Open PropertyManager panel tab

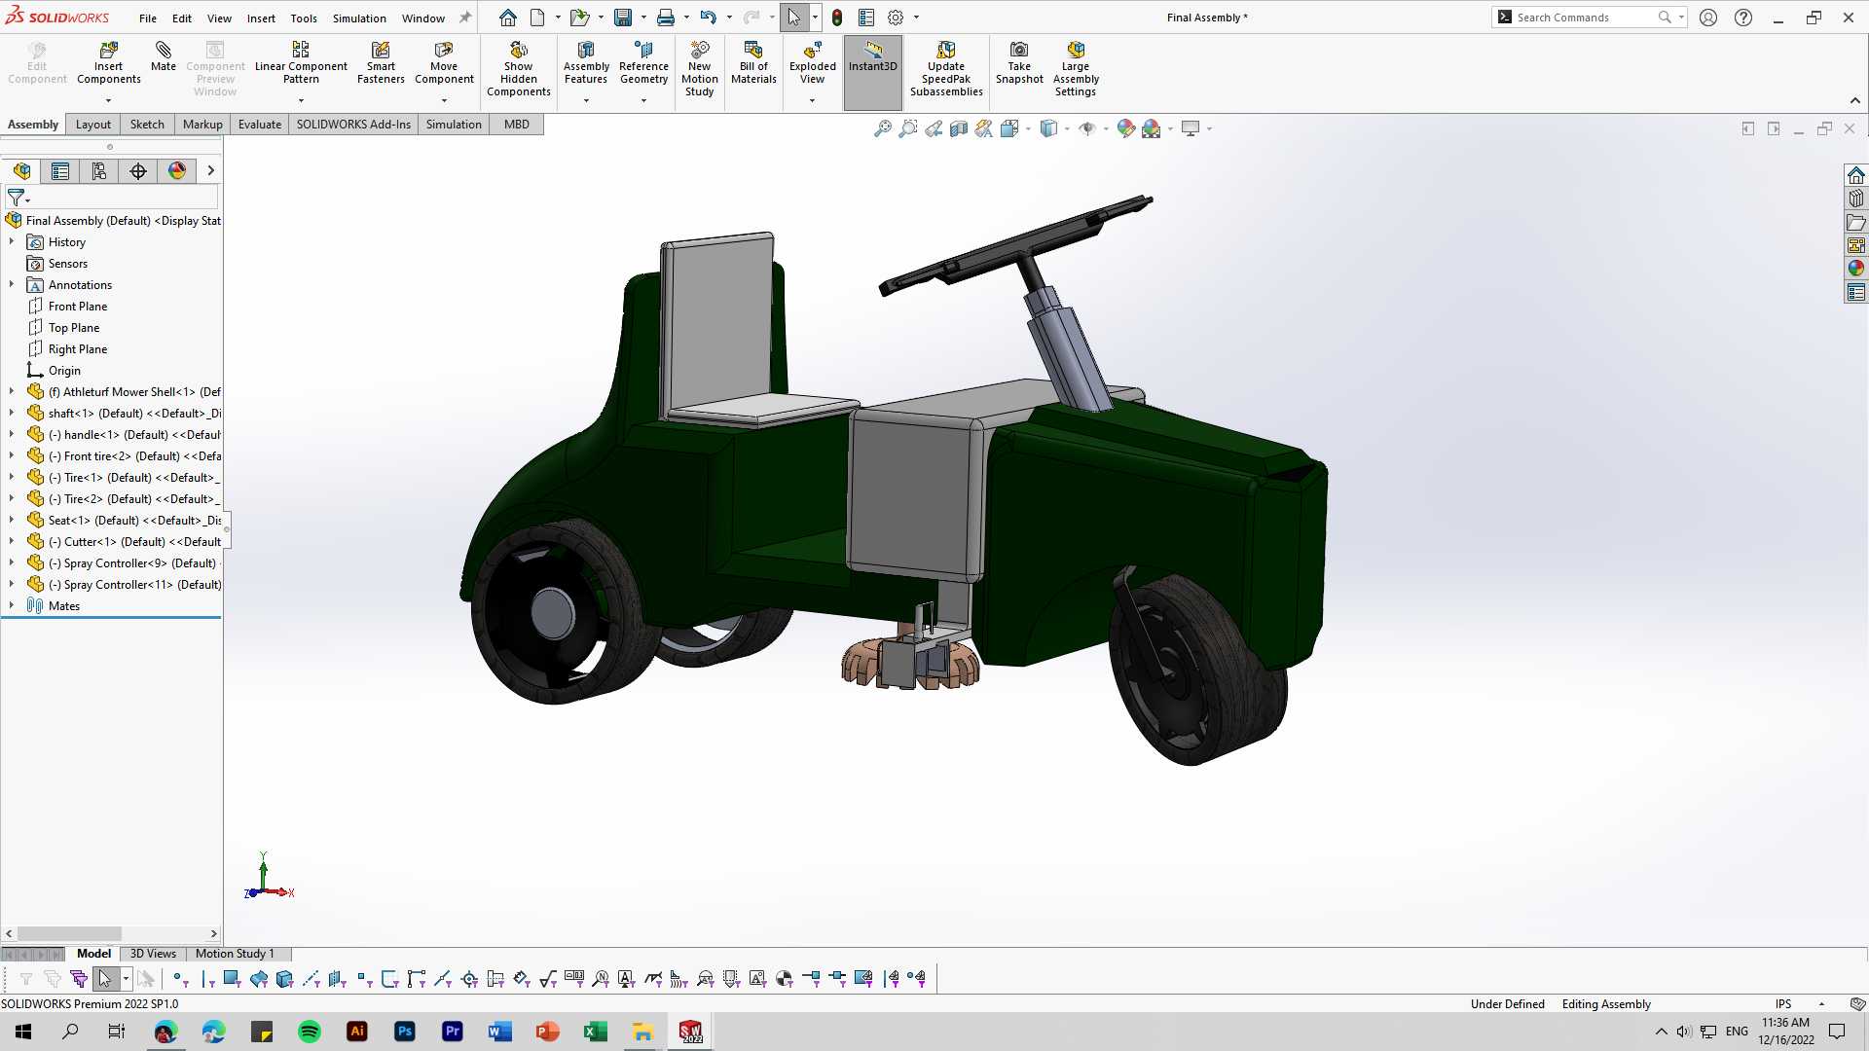(60, 171)
